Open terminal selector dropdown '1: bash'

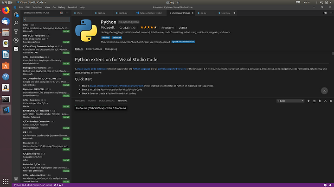tap(290, 101)
